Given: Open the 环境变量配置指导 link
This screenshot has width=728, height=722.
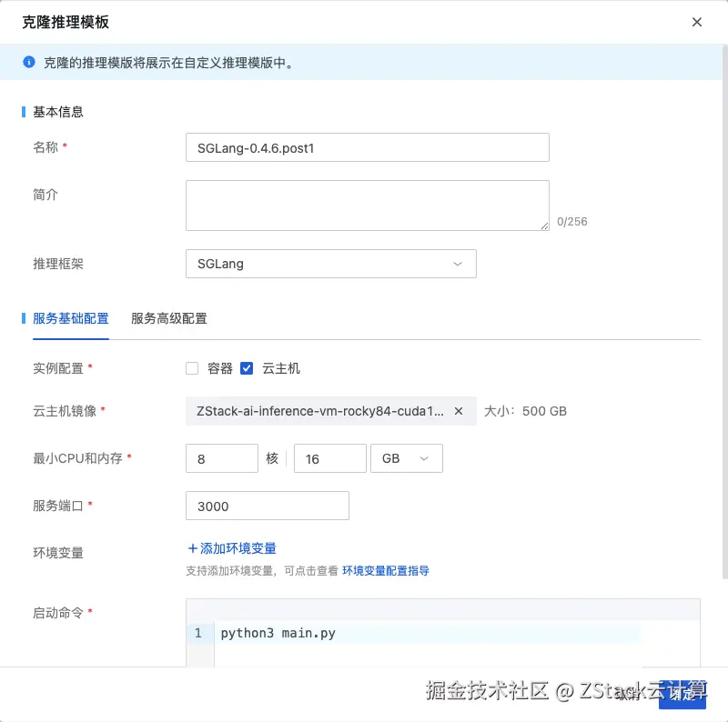Looking at the screenshot, I should [385, 571].
